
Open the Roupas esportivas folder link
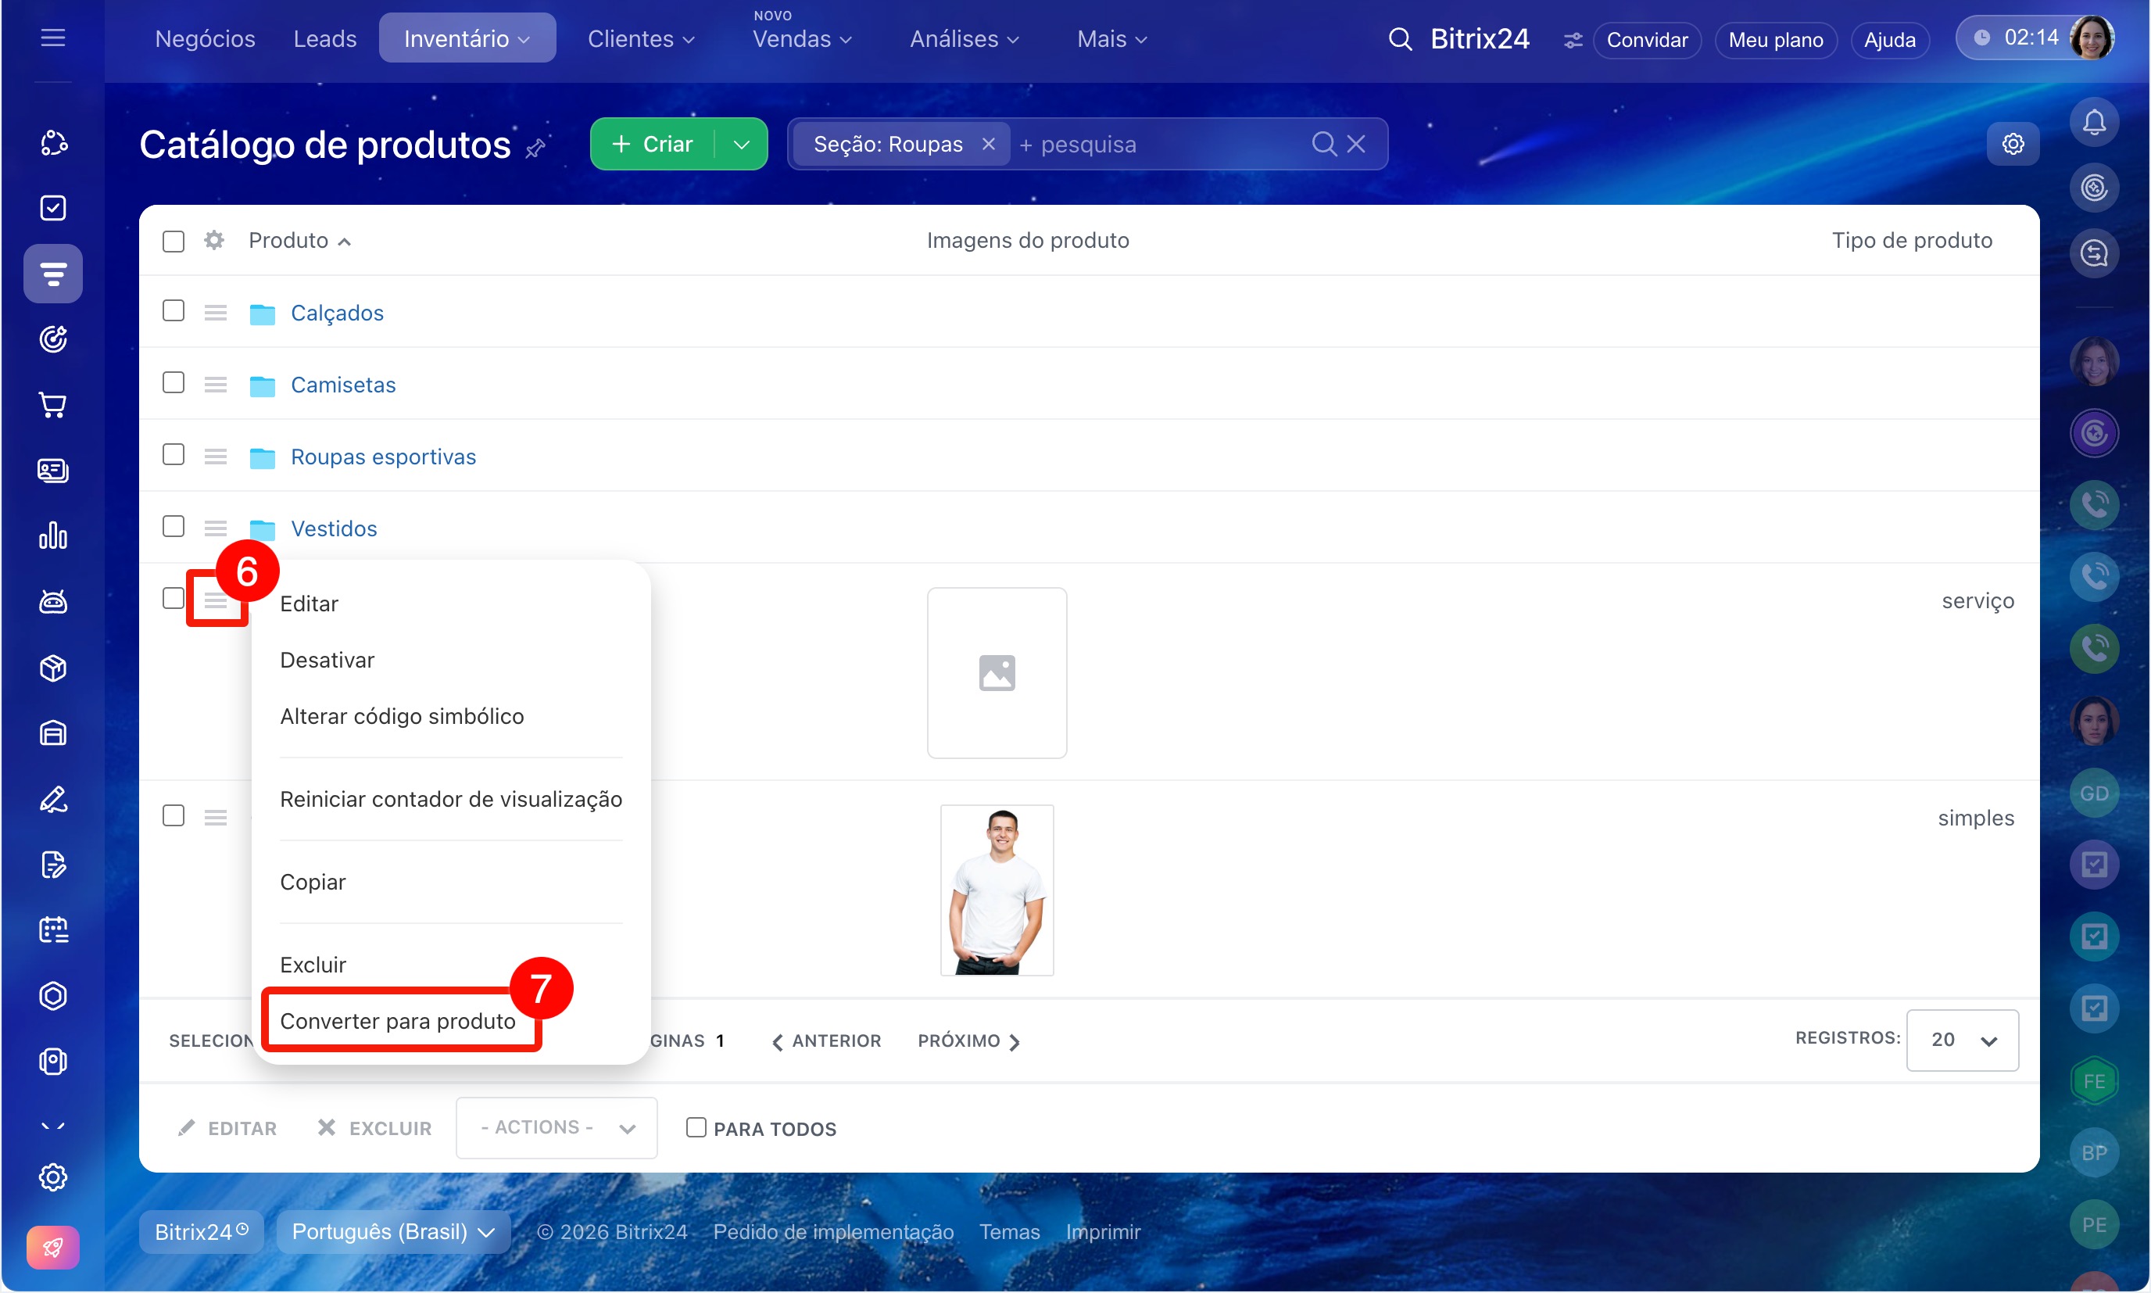(382, 457)
